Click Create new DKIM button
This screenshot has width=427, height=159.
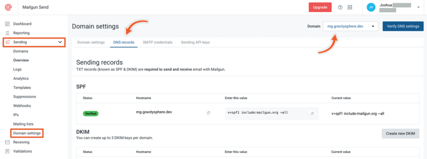(400, 134)
